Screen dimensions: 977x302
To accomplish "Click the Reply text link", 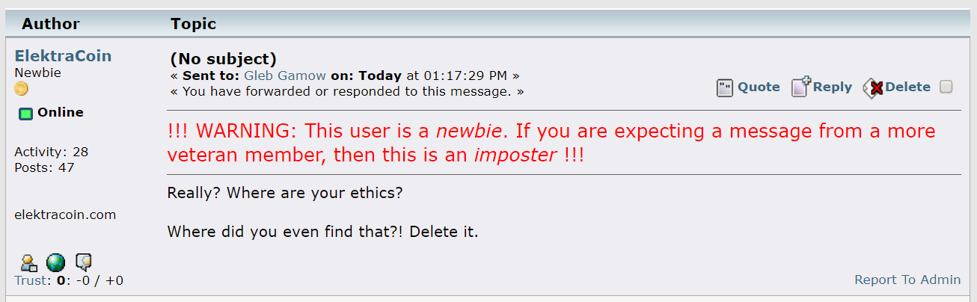I will coord(833,87).
